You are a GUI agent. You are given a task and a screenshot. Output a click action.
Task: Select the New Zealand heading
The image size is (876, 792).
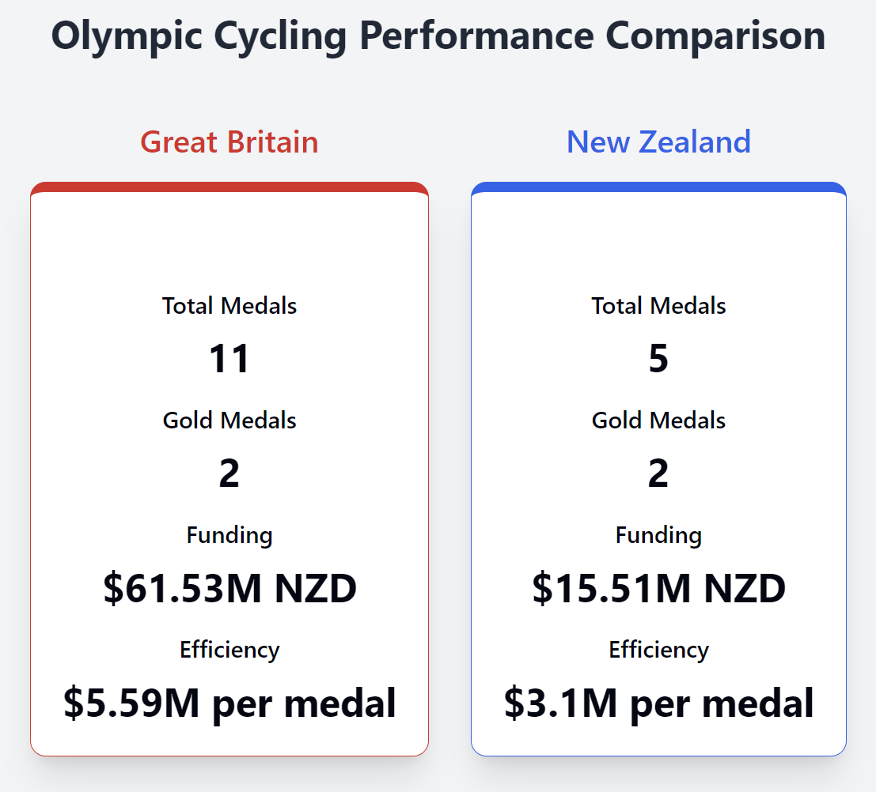658,142
